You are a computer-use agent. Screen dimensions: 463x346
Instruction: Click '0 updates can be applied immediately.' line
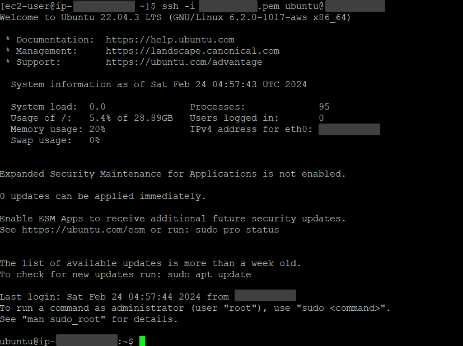click(103, 196)
